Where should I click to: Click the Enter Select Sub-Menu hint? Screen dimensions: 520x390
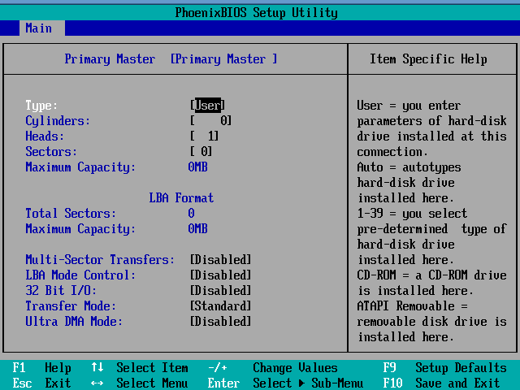tap(285, 383)
